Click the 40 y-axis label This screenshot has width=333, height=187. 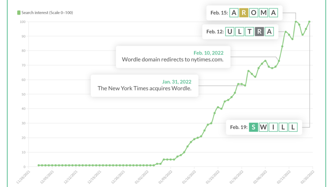pos(23,109)
